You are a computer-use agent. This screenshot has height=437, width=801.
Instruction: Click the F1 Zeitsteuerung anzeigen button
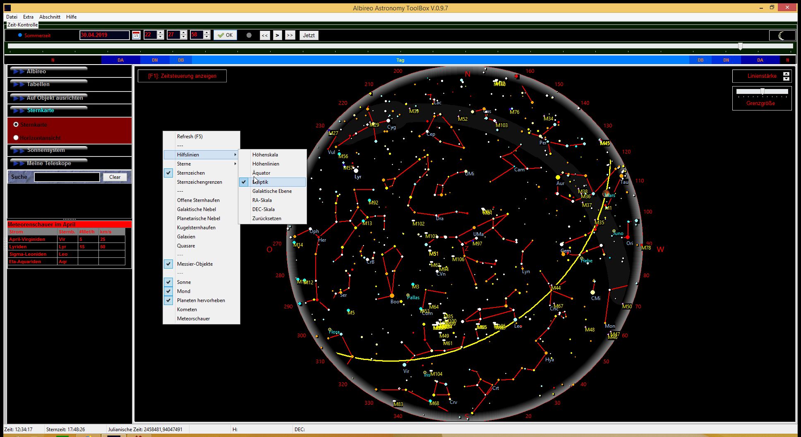pos(182,76)
